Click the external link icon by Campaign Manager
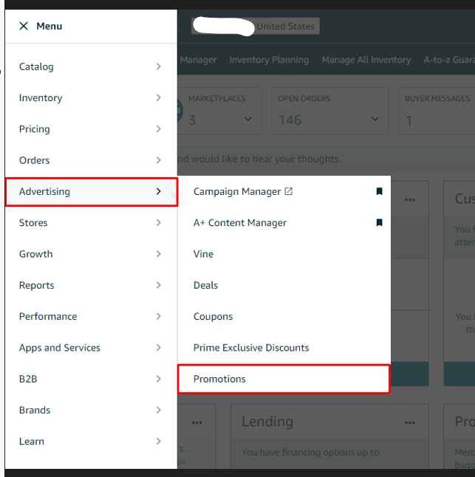Viewport: 475px width, 477px height. click(x=288, y=191)
